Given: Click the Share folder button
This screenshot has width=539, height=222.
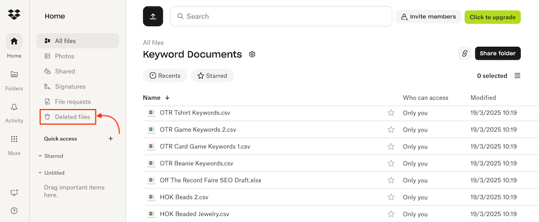Looking at the screenshot, I should [497, 53].
